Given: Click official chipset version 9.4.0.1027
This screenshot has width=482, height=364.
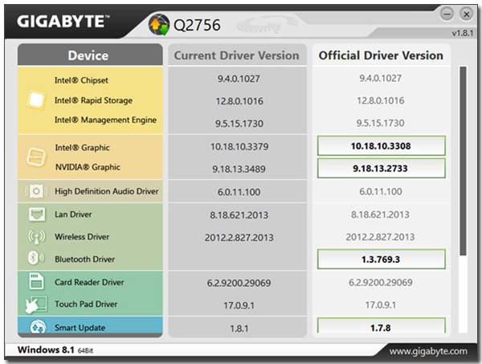Looking at the screenshot, I should point(381,78).
